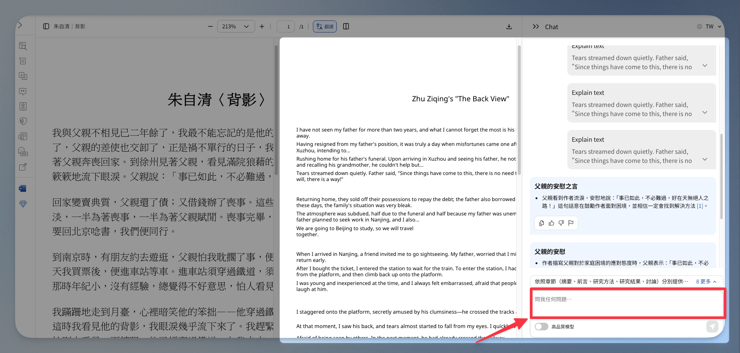Click the translated page vertical scrollbar

pyautogui.click(x=519, y=110)
